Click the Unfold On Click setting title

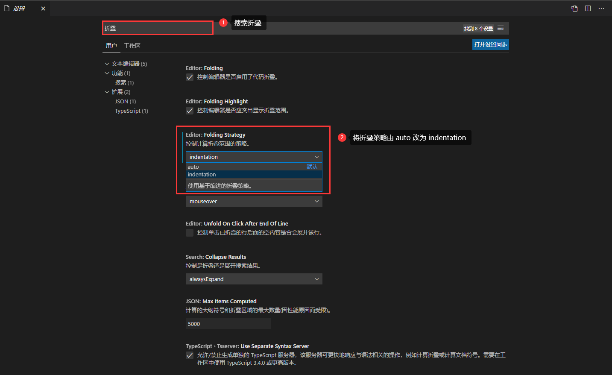click(237, 223)
